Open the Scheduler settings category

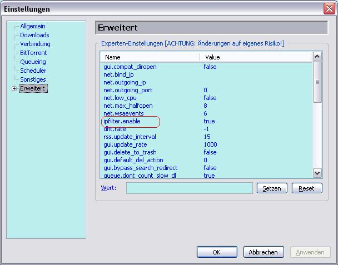click(33, 71)
